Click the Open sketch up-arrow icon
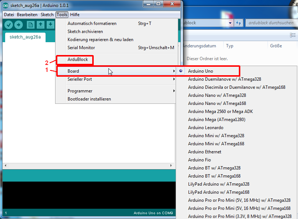Screen dimensions: 298x219 tap(40, 25)
